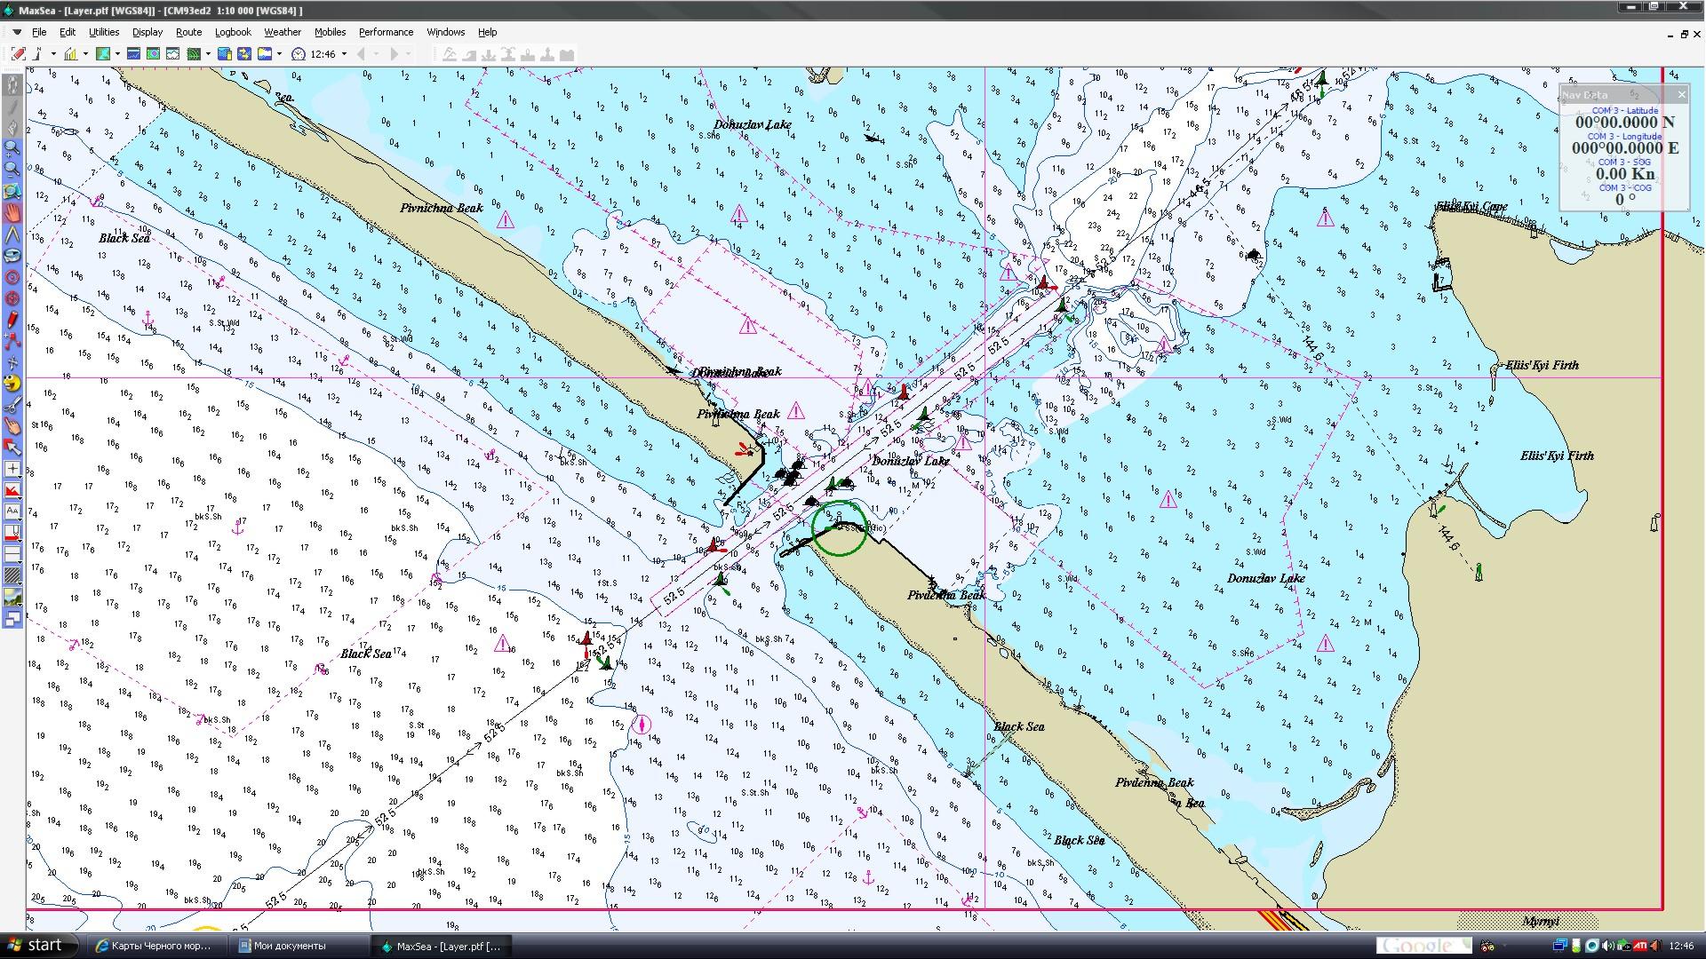The height and width of the screenshot is (959, 1706).
Task: Open the Logbook menu
Action: point(233,32)
